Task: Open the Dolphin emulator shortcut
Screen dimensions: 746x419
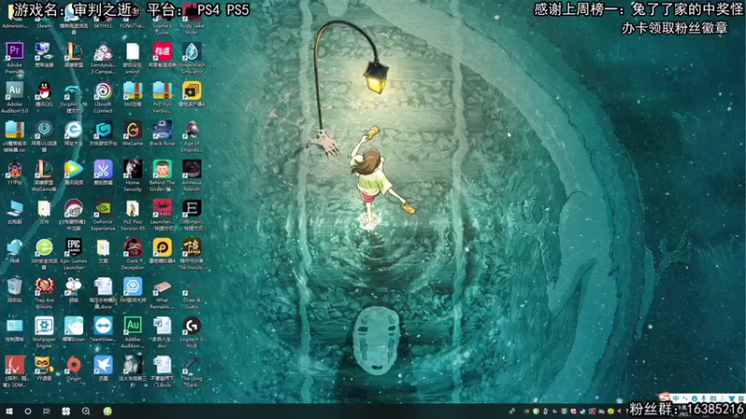Action: (x=74, y=90)
